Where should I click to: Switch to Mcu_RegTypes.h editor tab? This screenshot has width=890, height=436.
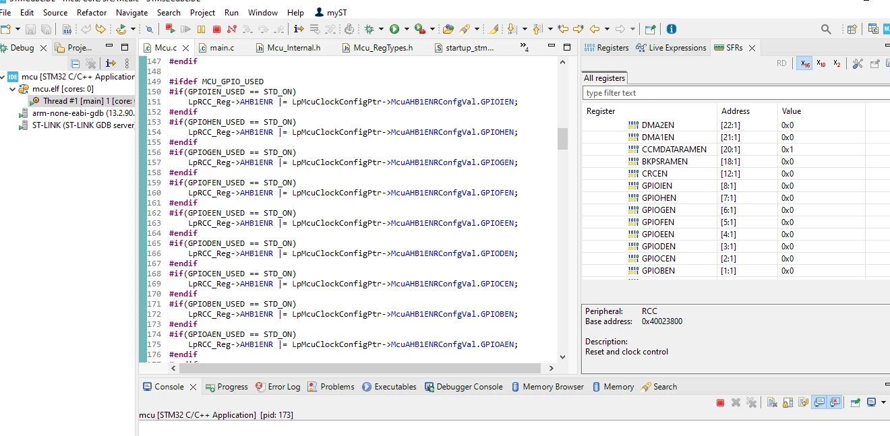pos(377,48)
